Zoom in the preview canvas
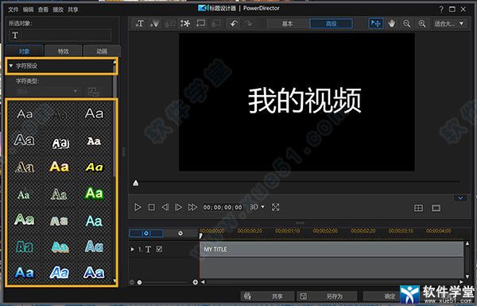Screen dimensions: 477x306 click(422, 23)
